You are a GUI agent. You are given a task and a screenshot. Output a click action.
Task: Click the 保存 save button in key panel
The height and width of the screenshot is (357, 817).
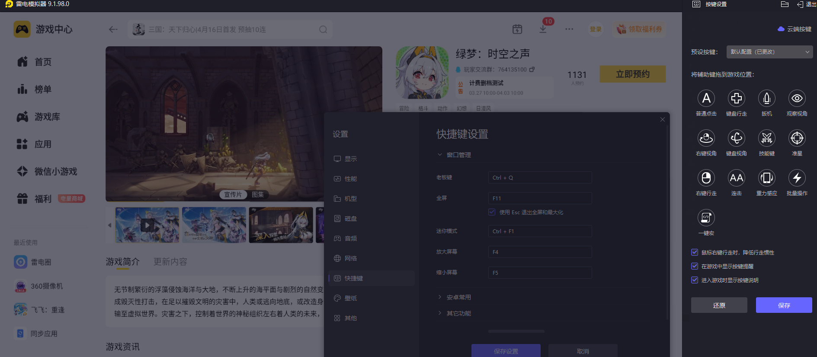click(784, 305)
